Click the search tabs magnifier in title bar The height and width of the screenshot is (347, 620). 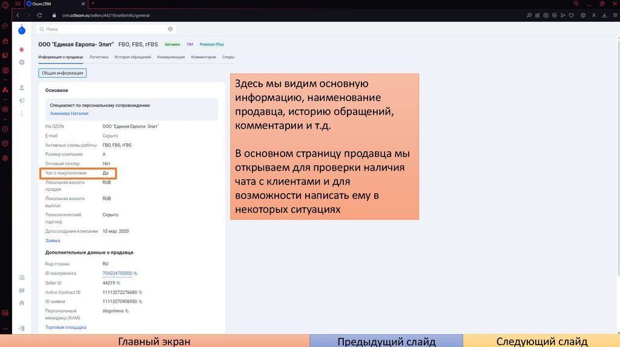tap(576, 4)
